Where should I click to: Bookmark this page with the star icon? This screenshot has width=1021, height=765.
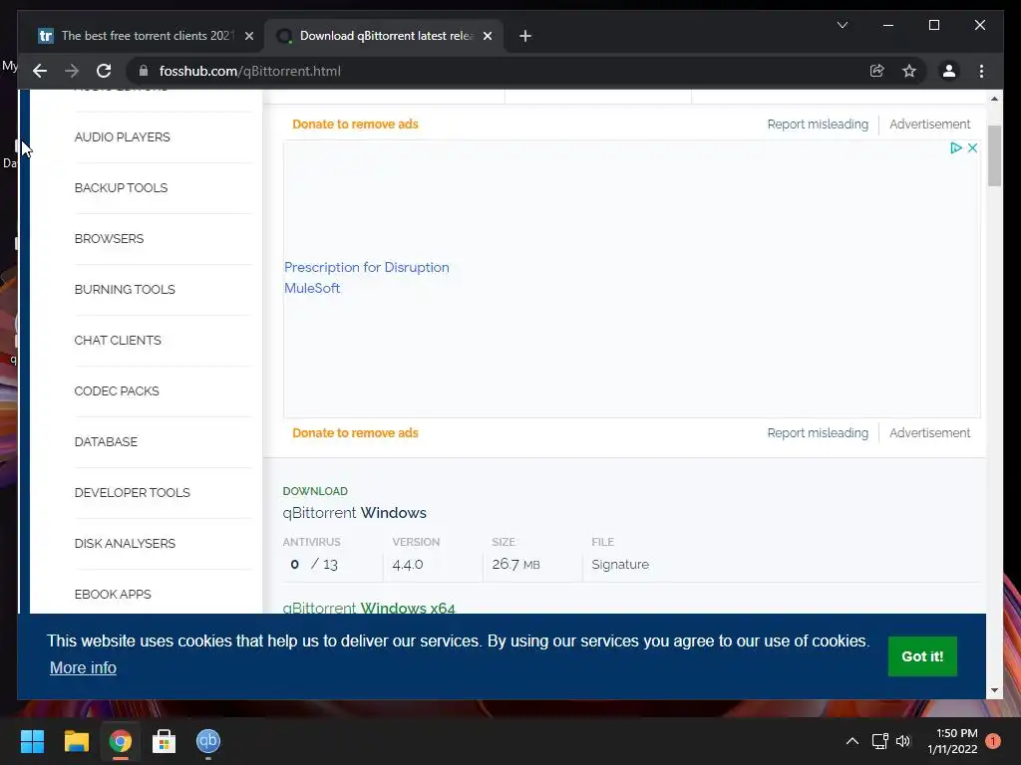tap(909, 71)
